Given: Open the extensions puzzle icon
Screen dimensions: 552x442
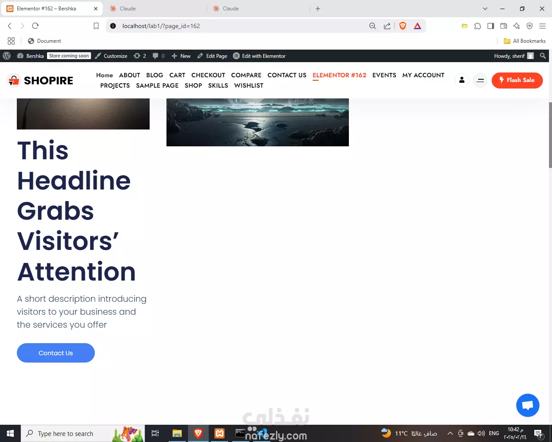Looking at the screenshot, I should point(477,26).
